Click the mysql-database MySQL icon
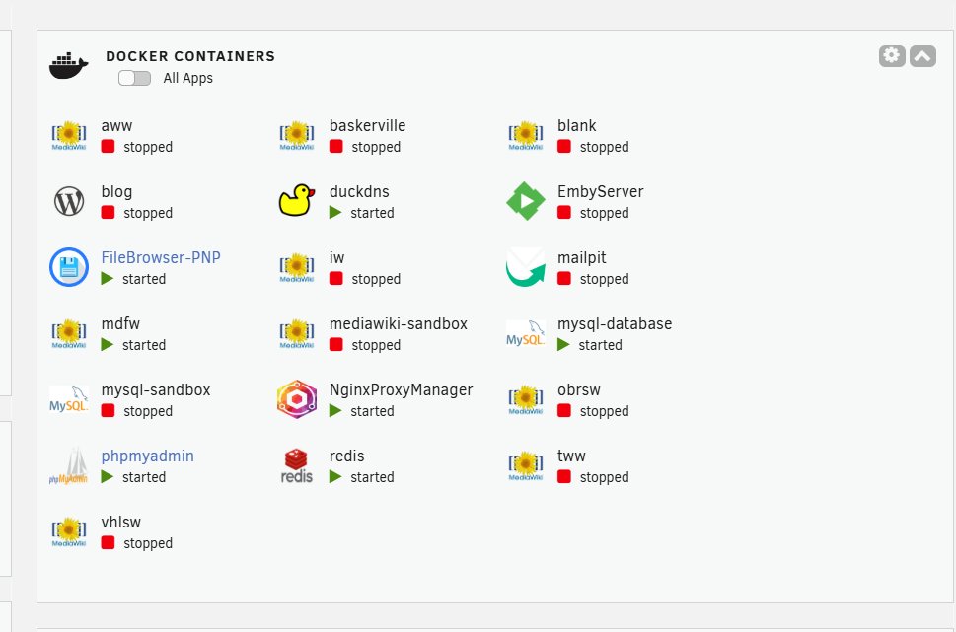The image size is (956, 632). [x=526, y=333]
